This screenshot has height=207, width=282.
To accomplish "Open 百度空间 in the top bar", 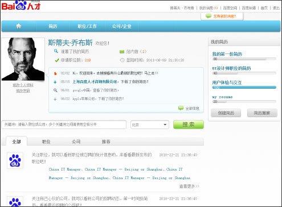I will (230, 8).
